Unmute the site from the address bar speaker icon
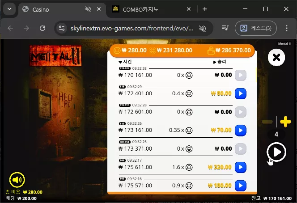297x203 pixels. pos(203,29)
